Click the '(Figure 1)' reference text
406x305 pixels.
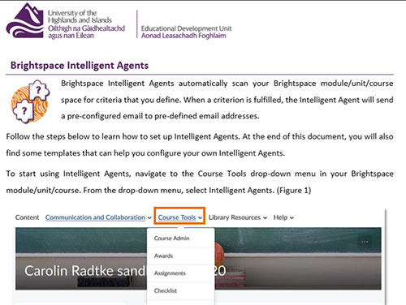point(294,191)
